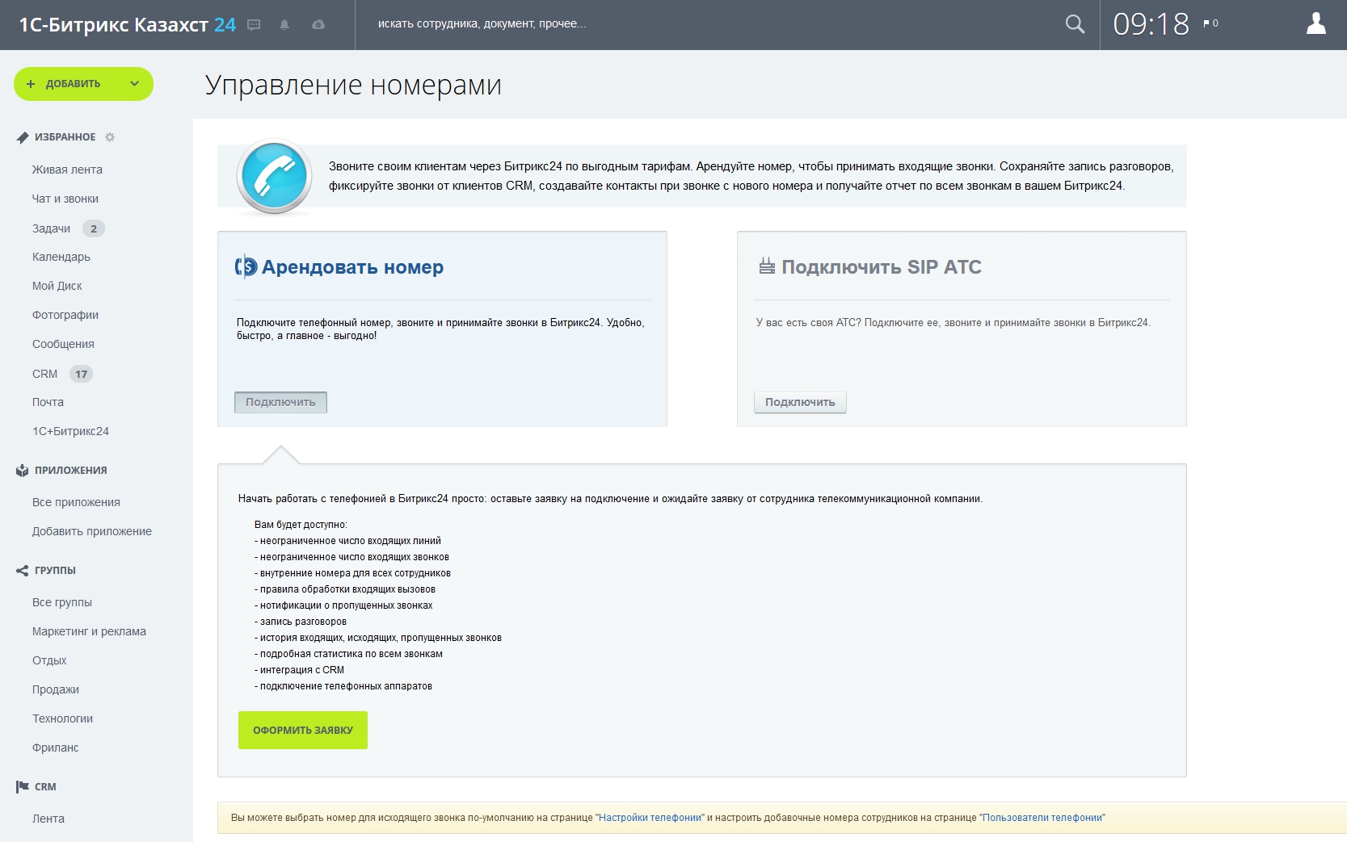
Task: Open favorites settings gear icon
Action: point(110,137)
